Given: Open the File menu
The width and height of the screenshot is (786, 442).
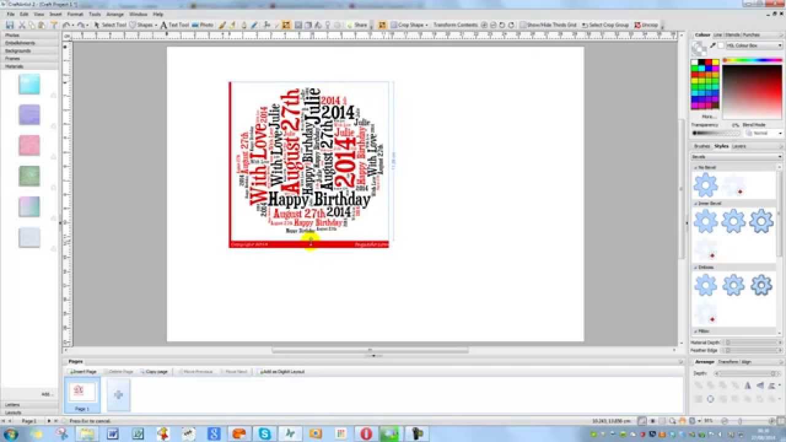Looking at the screenshot, I should (10, 14).
